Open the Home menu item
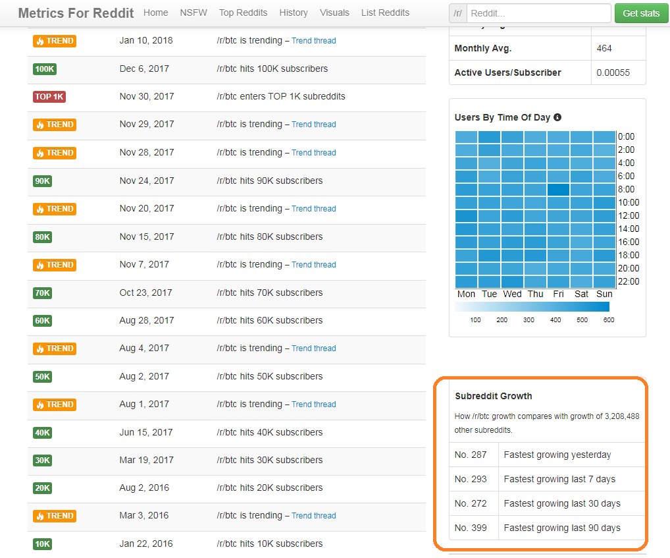 [155, 13]
